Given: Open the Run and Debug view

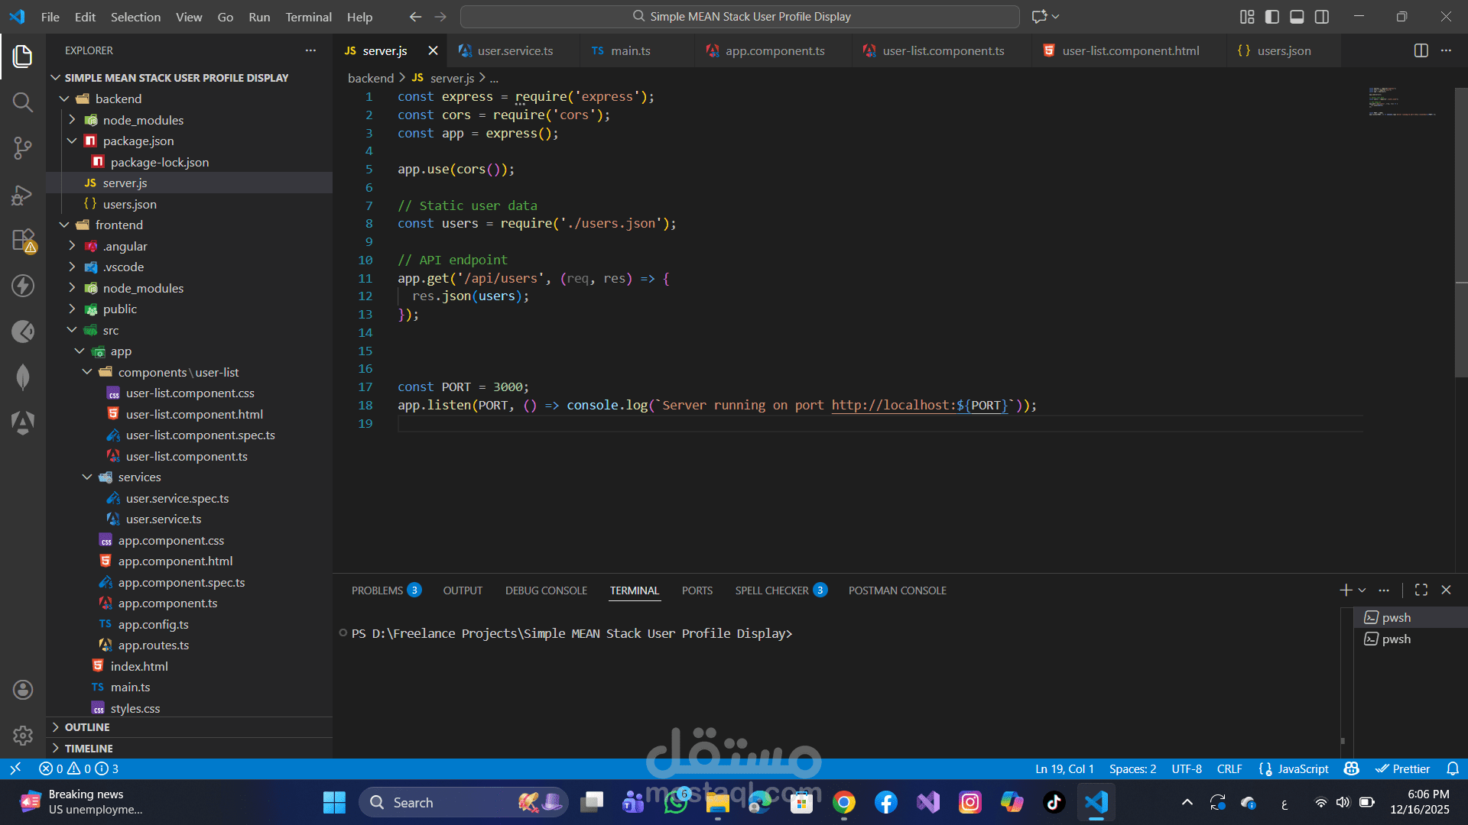Looking at the screenshot, I should point(22,195).
